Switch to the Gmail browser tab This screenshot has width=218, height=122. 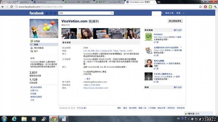coord(16,2)
